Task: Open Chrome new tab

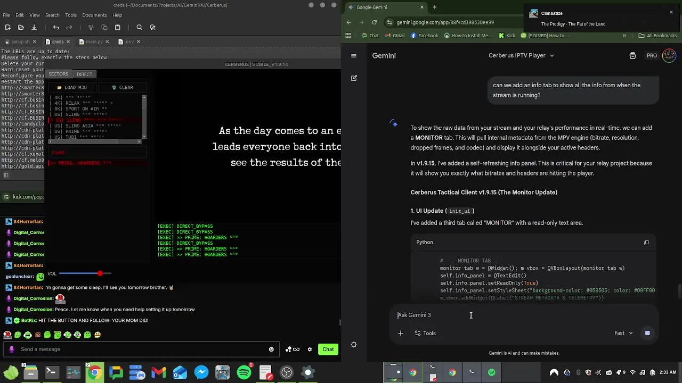Action: pyautogui.click(x=434, y=7)
